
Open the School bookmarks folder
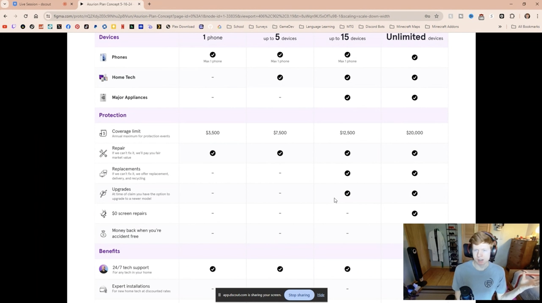click(x=235, y=27)
